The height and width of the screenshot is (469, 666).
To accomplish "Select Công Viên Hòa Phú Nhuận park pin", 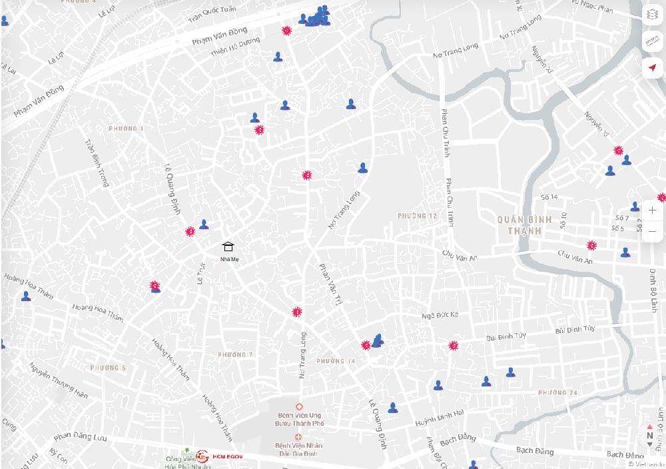I will click(x=187, y=450).
